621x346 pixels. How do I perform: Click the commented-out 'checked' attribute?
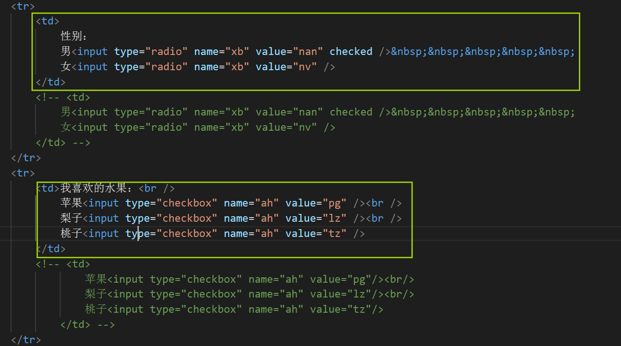(x=351, y=112)
